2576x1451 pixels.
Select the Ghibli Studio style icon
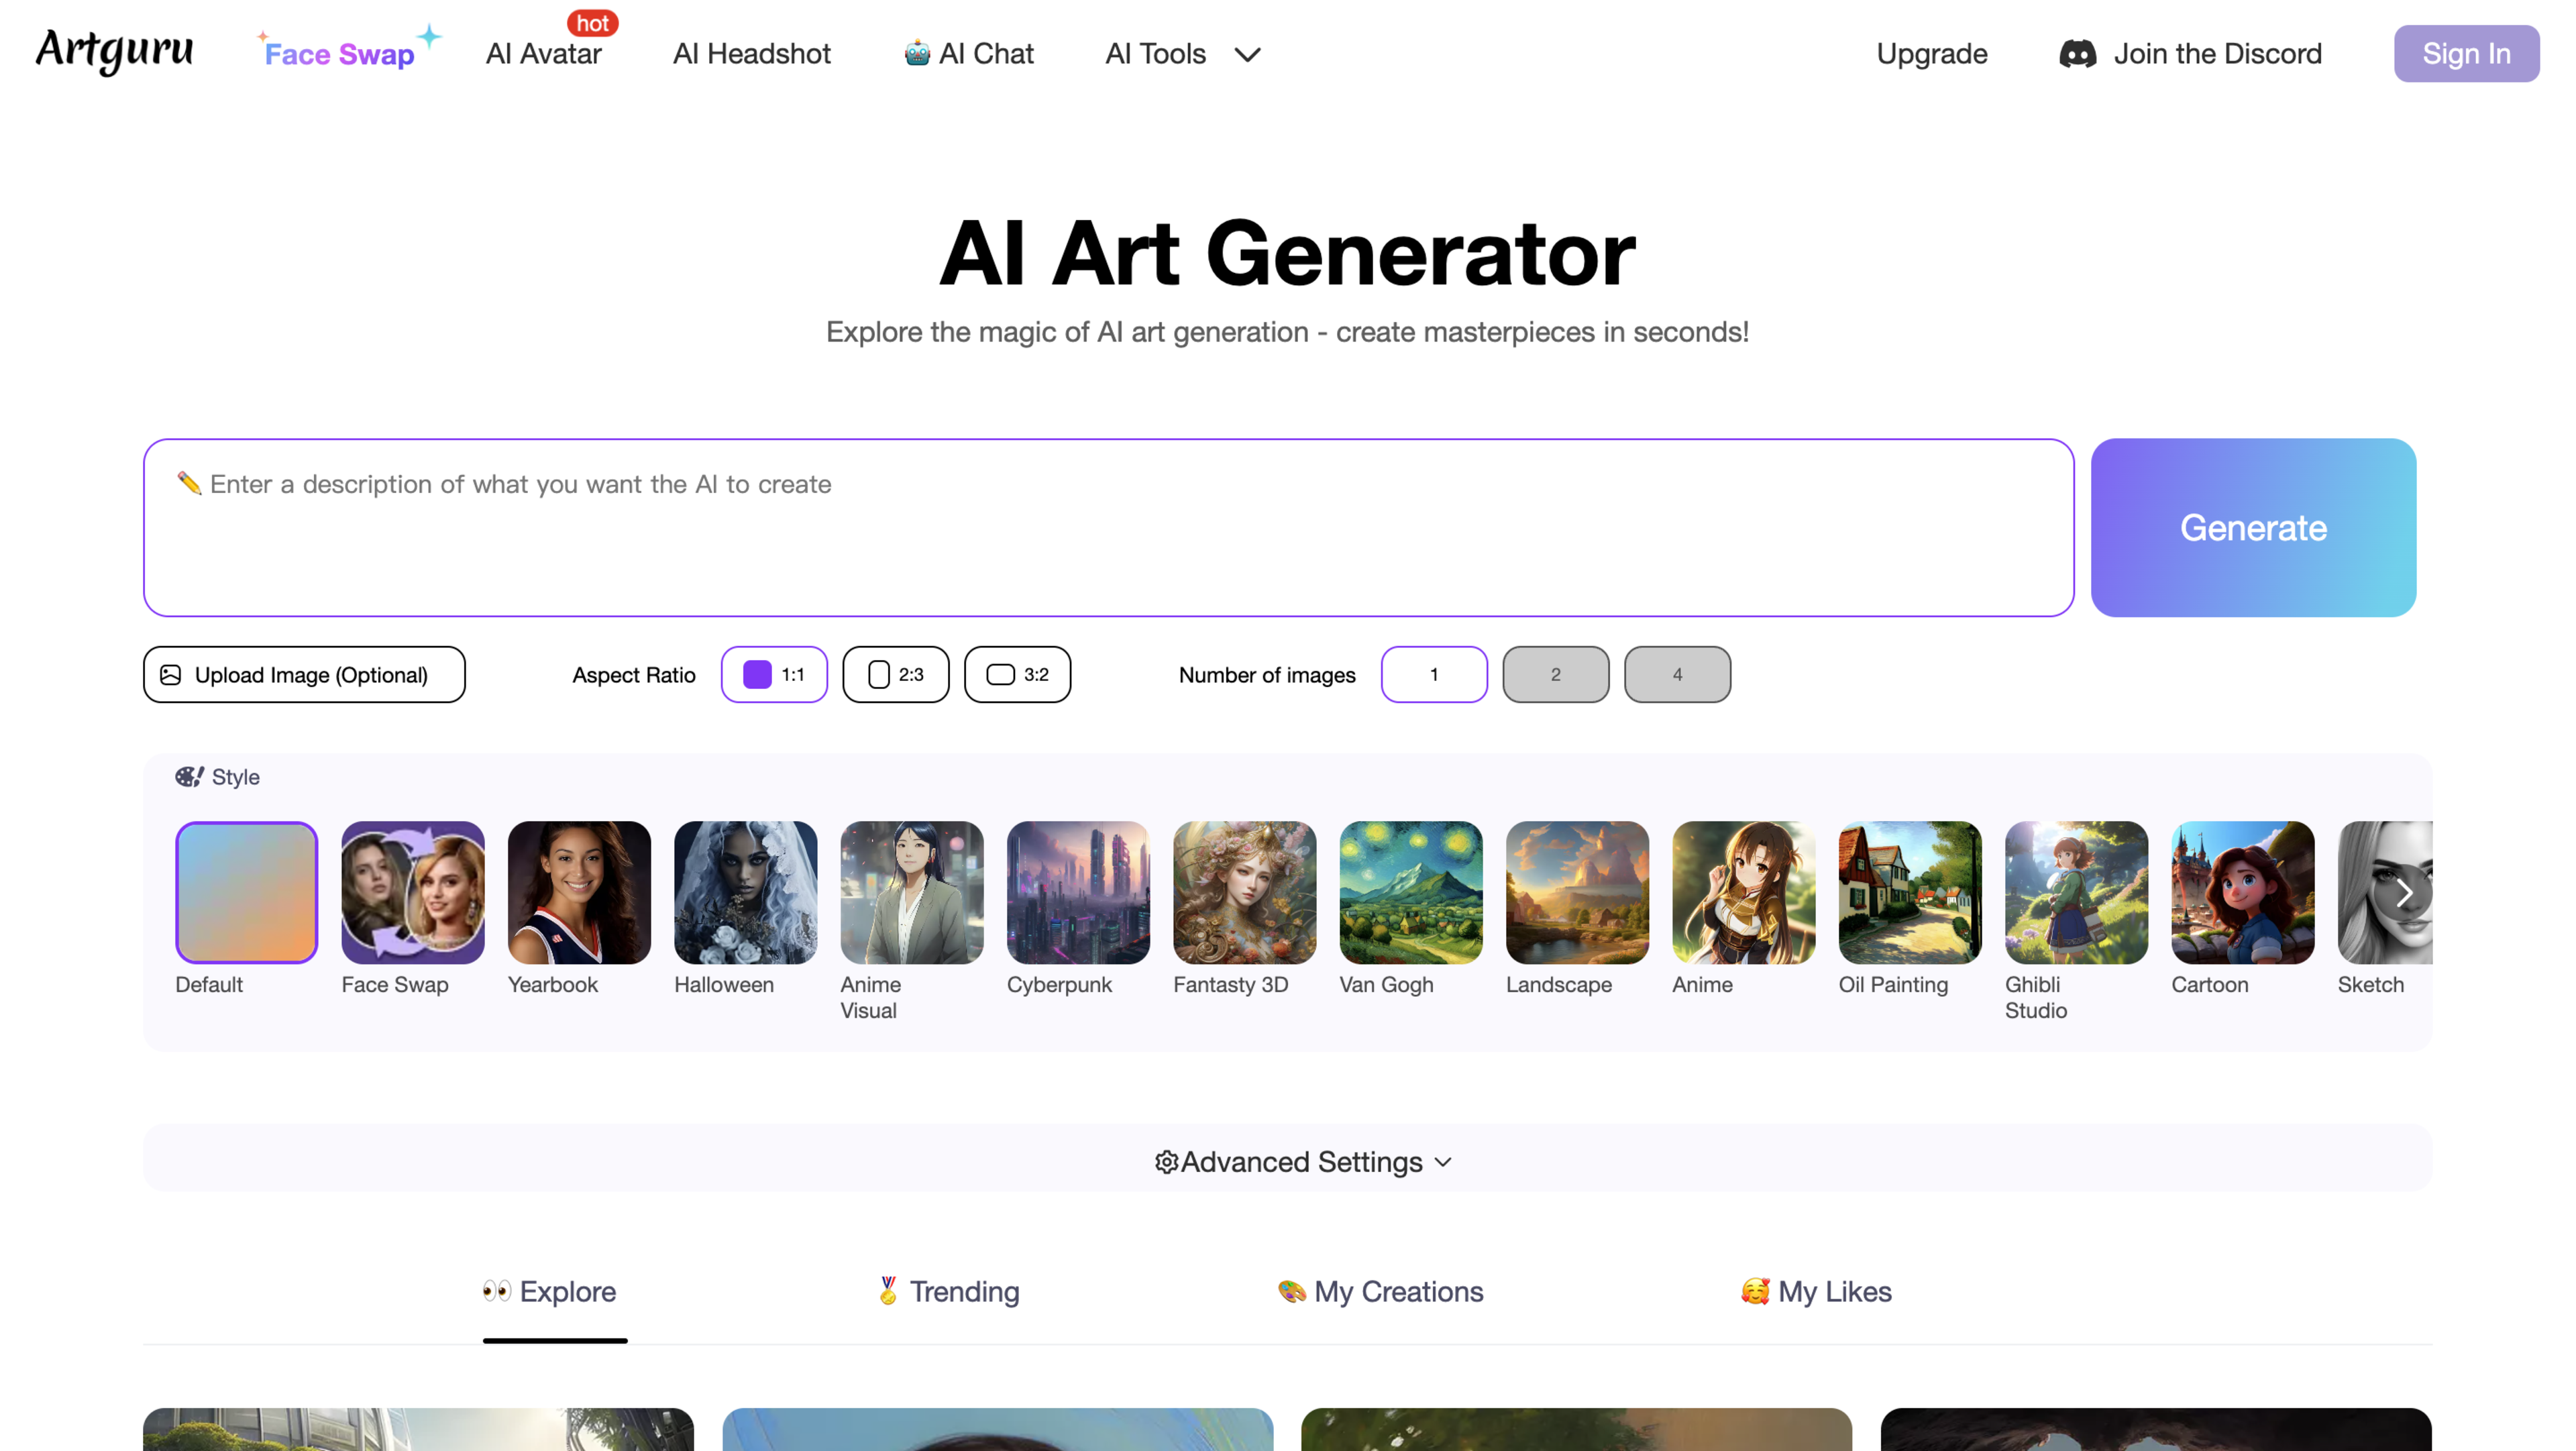click(x=2076, y=892)
